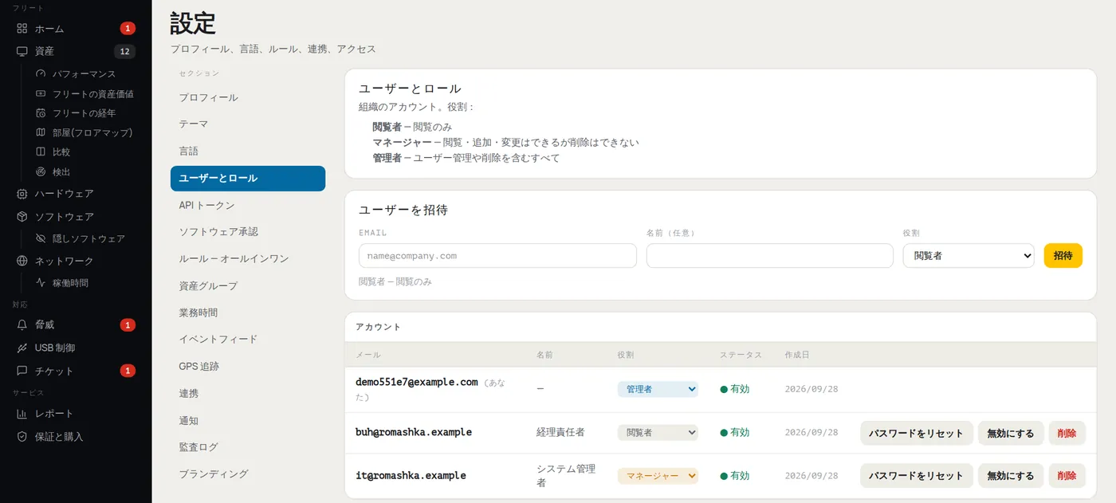Click the Hardware chip icon (ハードウェア)
Viewport: 1116px width, 503px height.
click(22, 194)
